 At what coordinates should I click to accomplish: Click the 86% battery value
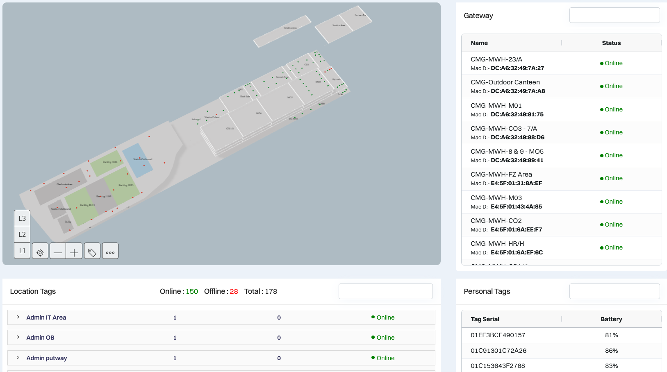tap(611, 351)
